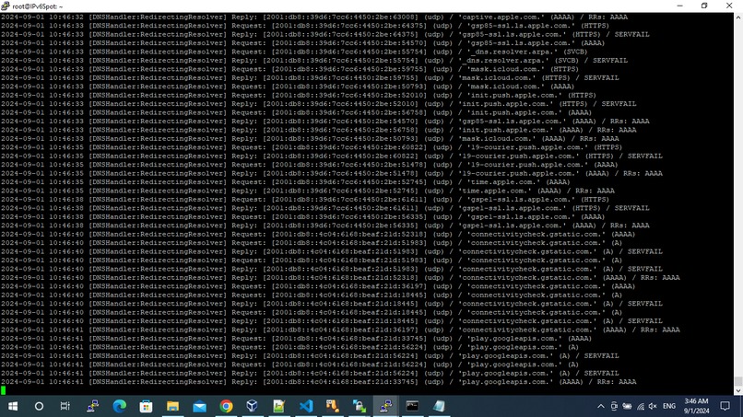Viewport: 743px width, 417px height.
Task: Click the PuTTY icon beside Task View
Action: tap(92, 406)
